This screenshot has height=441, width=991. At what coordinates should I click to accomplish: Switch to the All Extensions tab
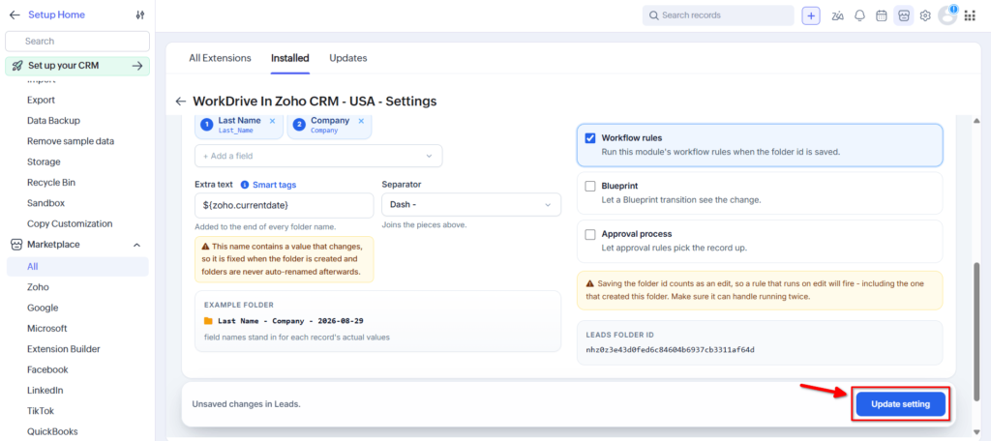click(220, 58)
